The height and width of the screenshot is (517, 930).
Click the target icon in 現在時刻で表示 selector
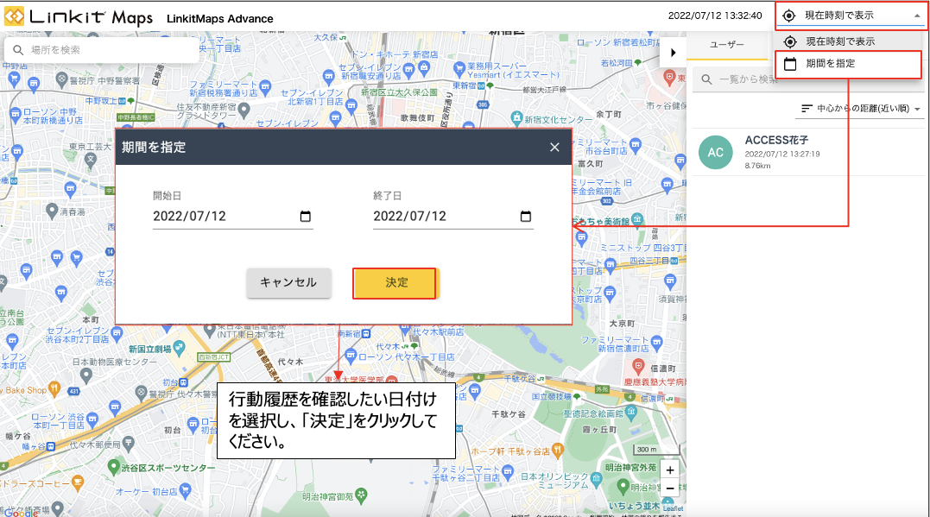[x=789, y=16]
